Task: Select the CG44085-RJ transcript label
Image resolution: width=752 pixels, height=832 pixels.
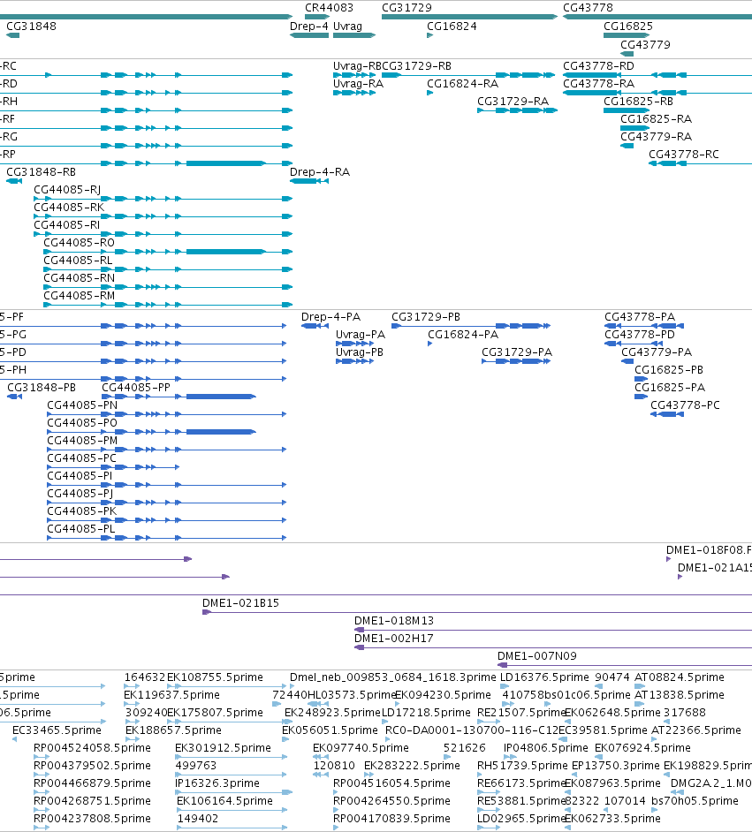Action: point(67,189)
